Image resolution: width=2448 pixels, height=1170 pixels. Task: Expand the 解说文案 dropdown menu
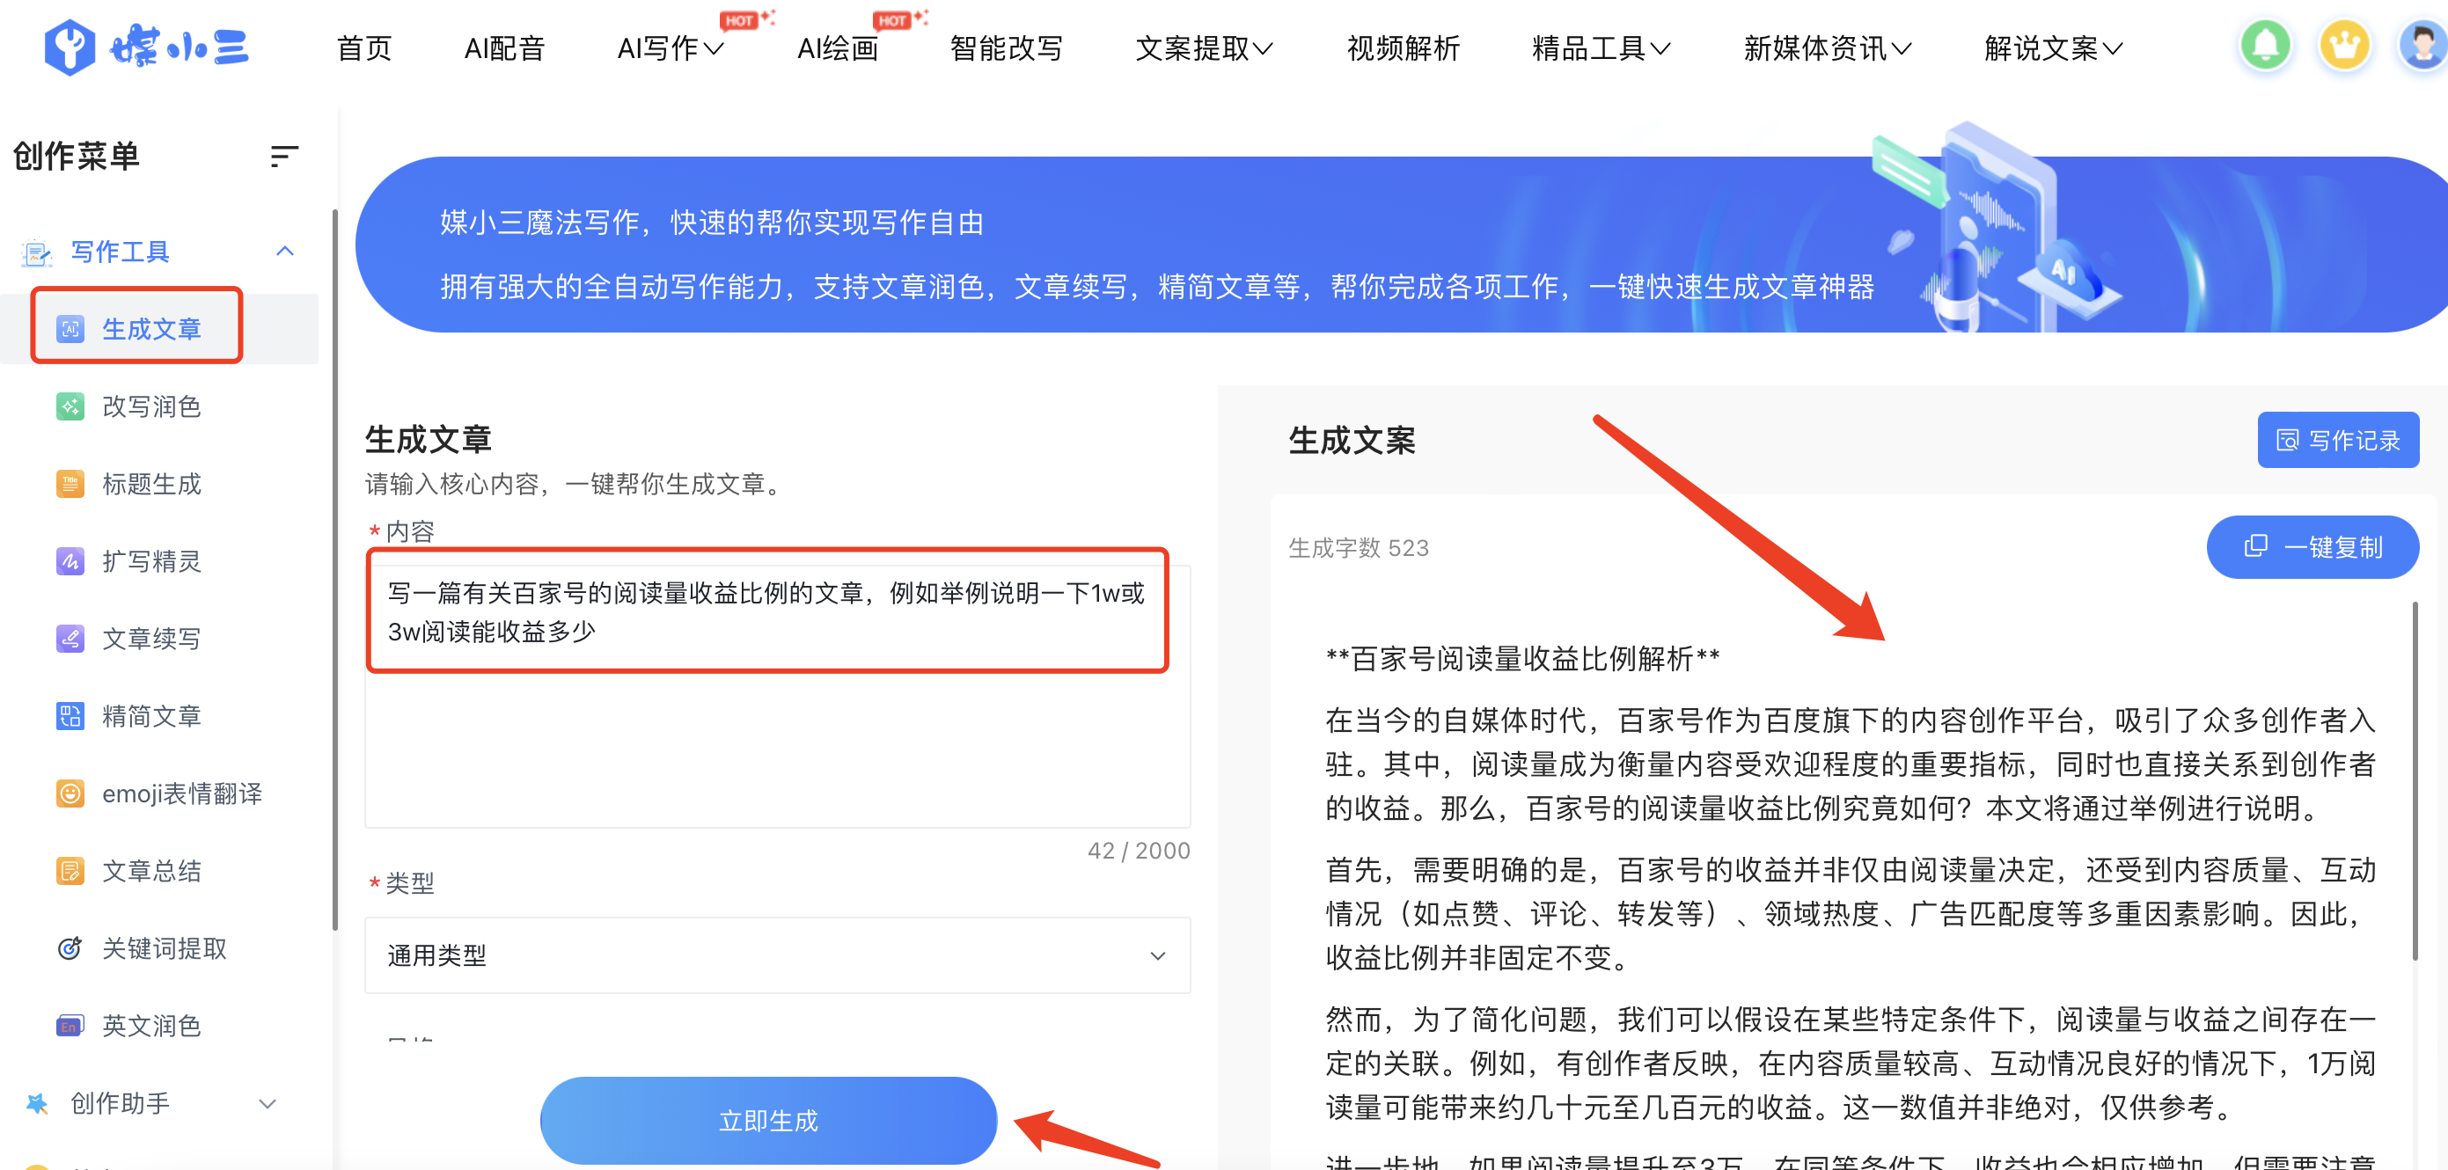click(x=2113, y=48)
